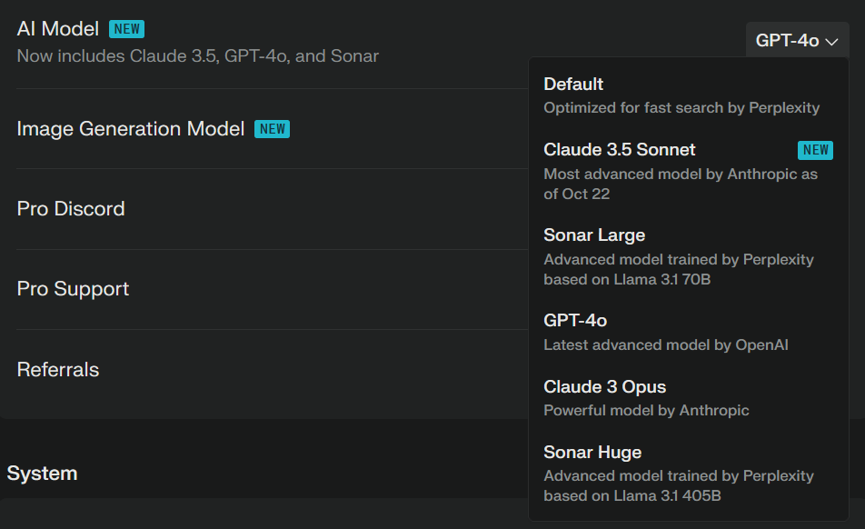Open the Pro Discord row
Viewport: 865px width, 529px height.
[71, 209]
